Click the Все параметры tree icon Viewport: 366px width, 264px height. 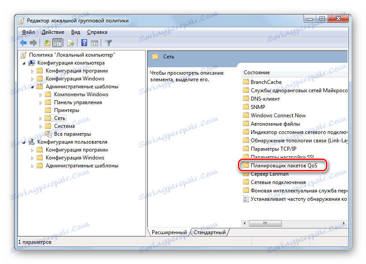tap(48, 134)
